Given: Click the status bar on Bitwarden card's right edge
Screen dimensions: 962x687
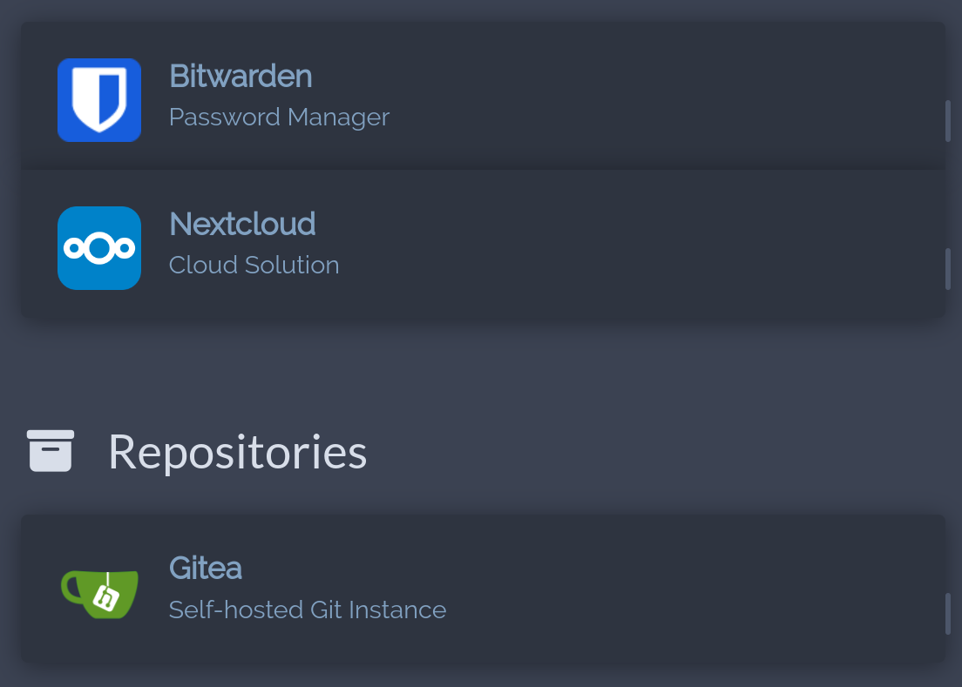Looking at the screenshot, I should pos(947,121).
